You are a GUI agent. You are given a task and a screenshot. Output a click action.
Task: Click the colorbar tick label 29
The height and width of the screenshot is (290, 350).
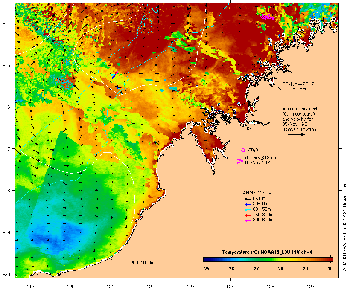tap(305, 269)
